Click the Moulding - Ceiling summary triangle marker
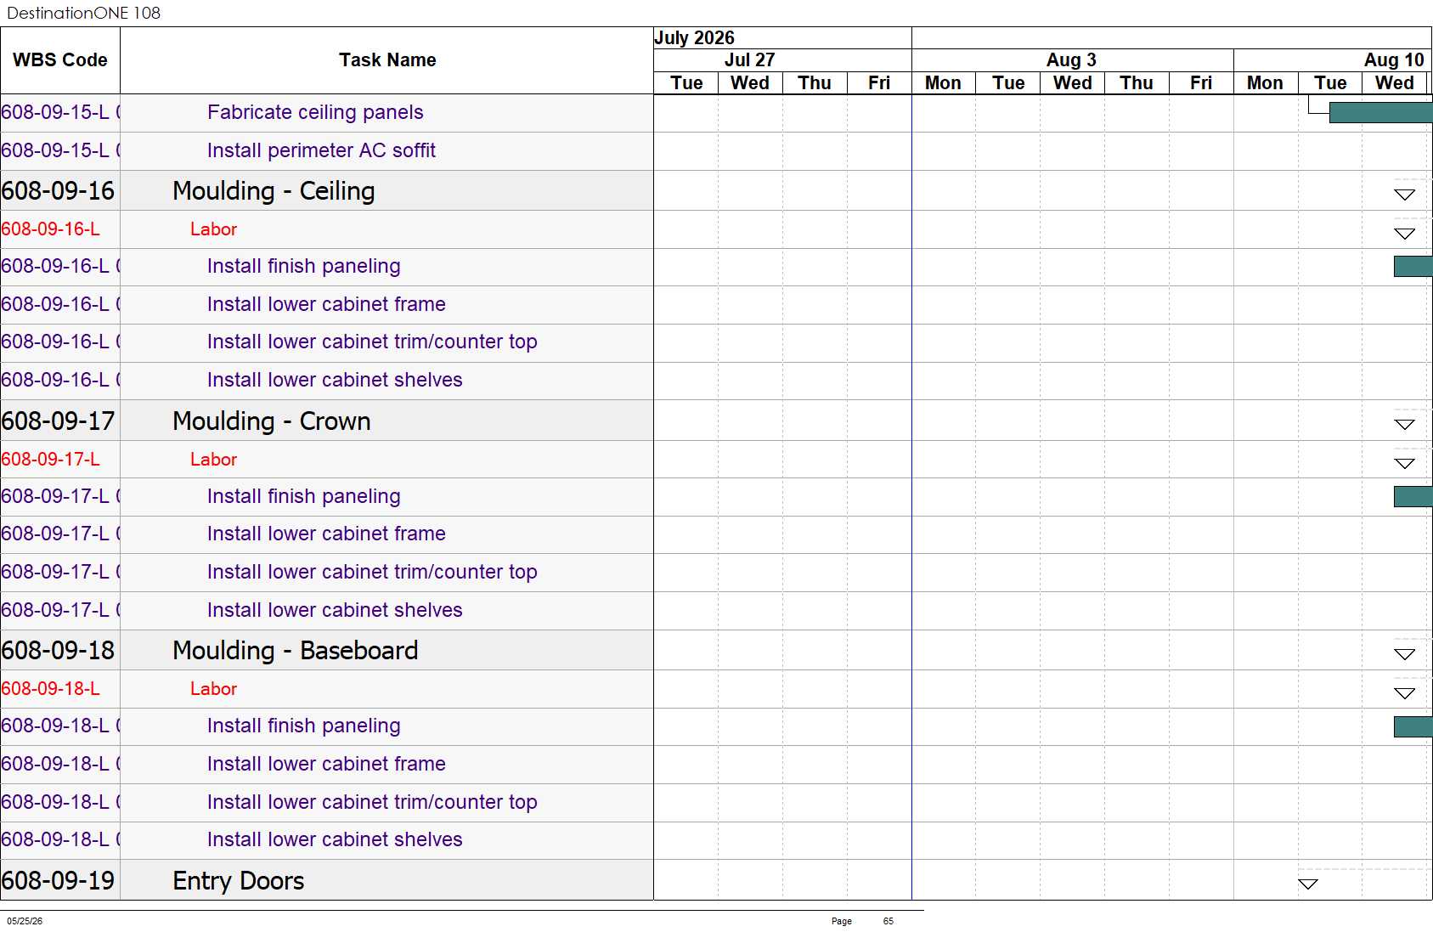Screen dimensions: 1433x932 [x=1405, y=195]
